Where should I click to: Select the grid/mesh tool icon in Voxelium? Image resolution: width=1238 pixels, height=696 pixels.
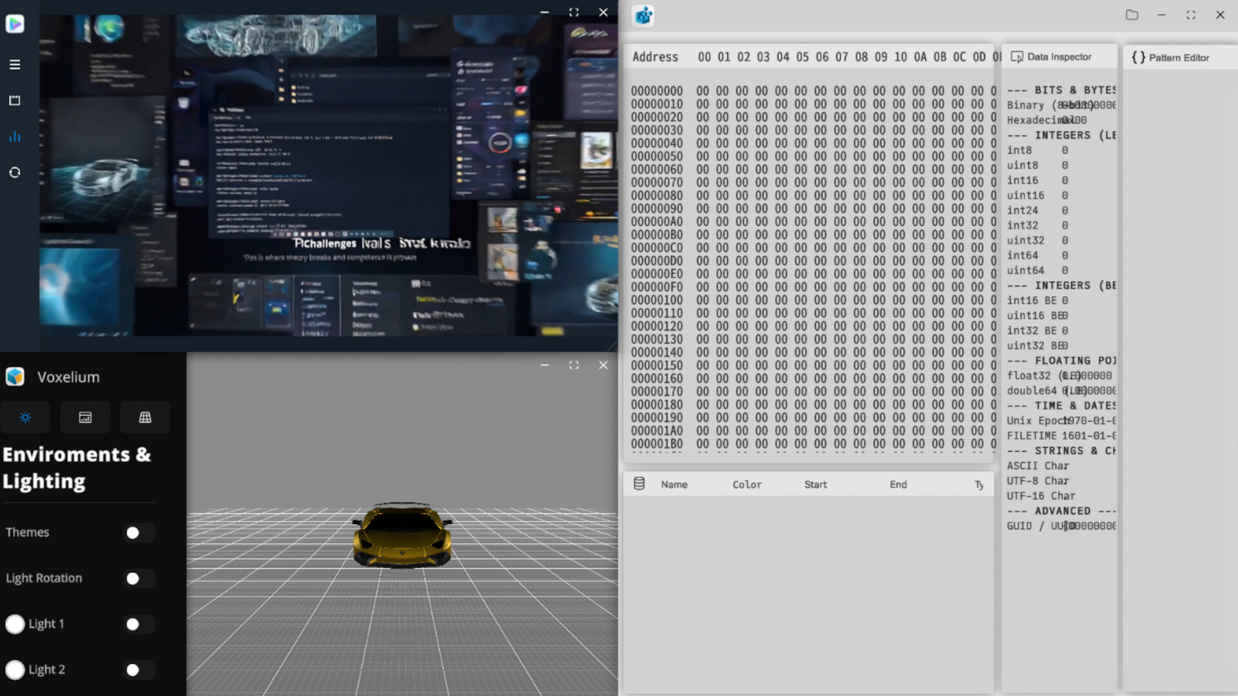click(x=144, y=418)
